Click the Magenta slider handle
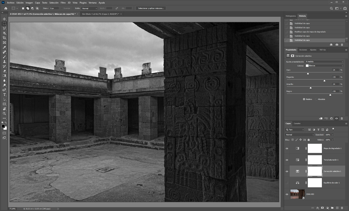 324,81
